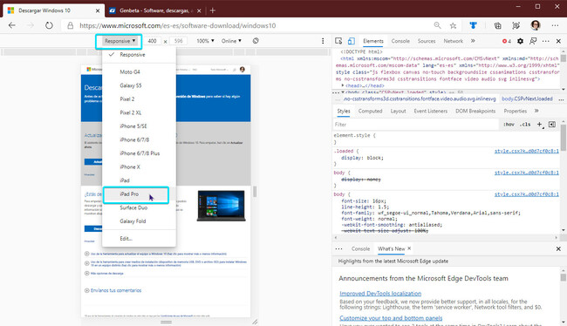Screen dimensions: 567x326
Task: Add a new style rule
Action: point(540,125)
